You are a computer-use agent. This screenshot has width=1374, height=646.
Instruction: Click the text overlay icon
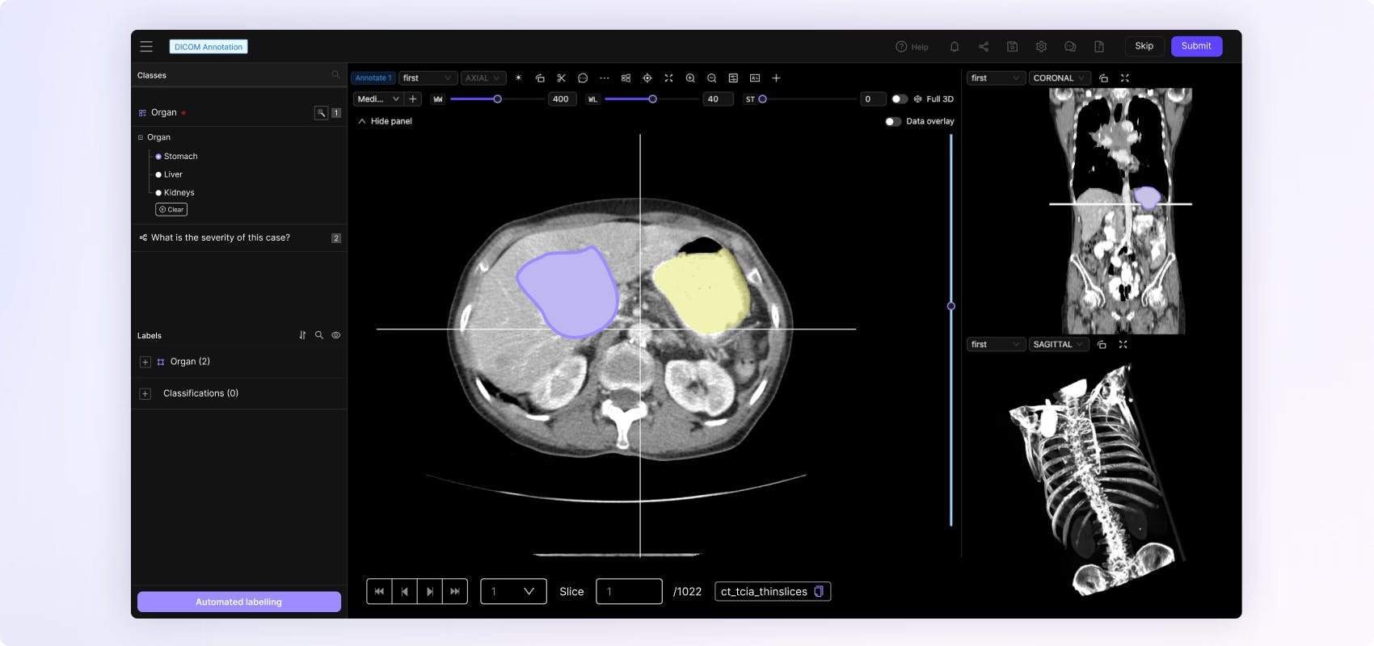755,78
